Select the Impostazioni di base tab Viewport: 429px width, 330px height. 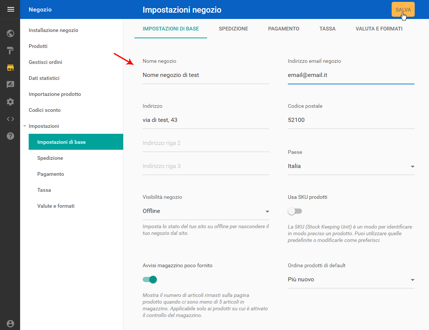point(171,29)
